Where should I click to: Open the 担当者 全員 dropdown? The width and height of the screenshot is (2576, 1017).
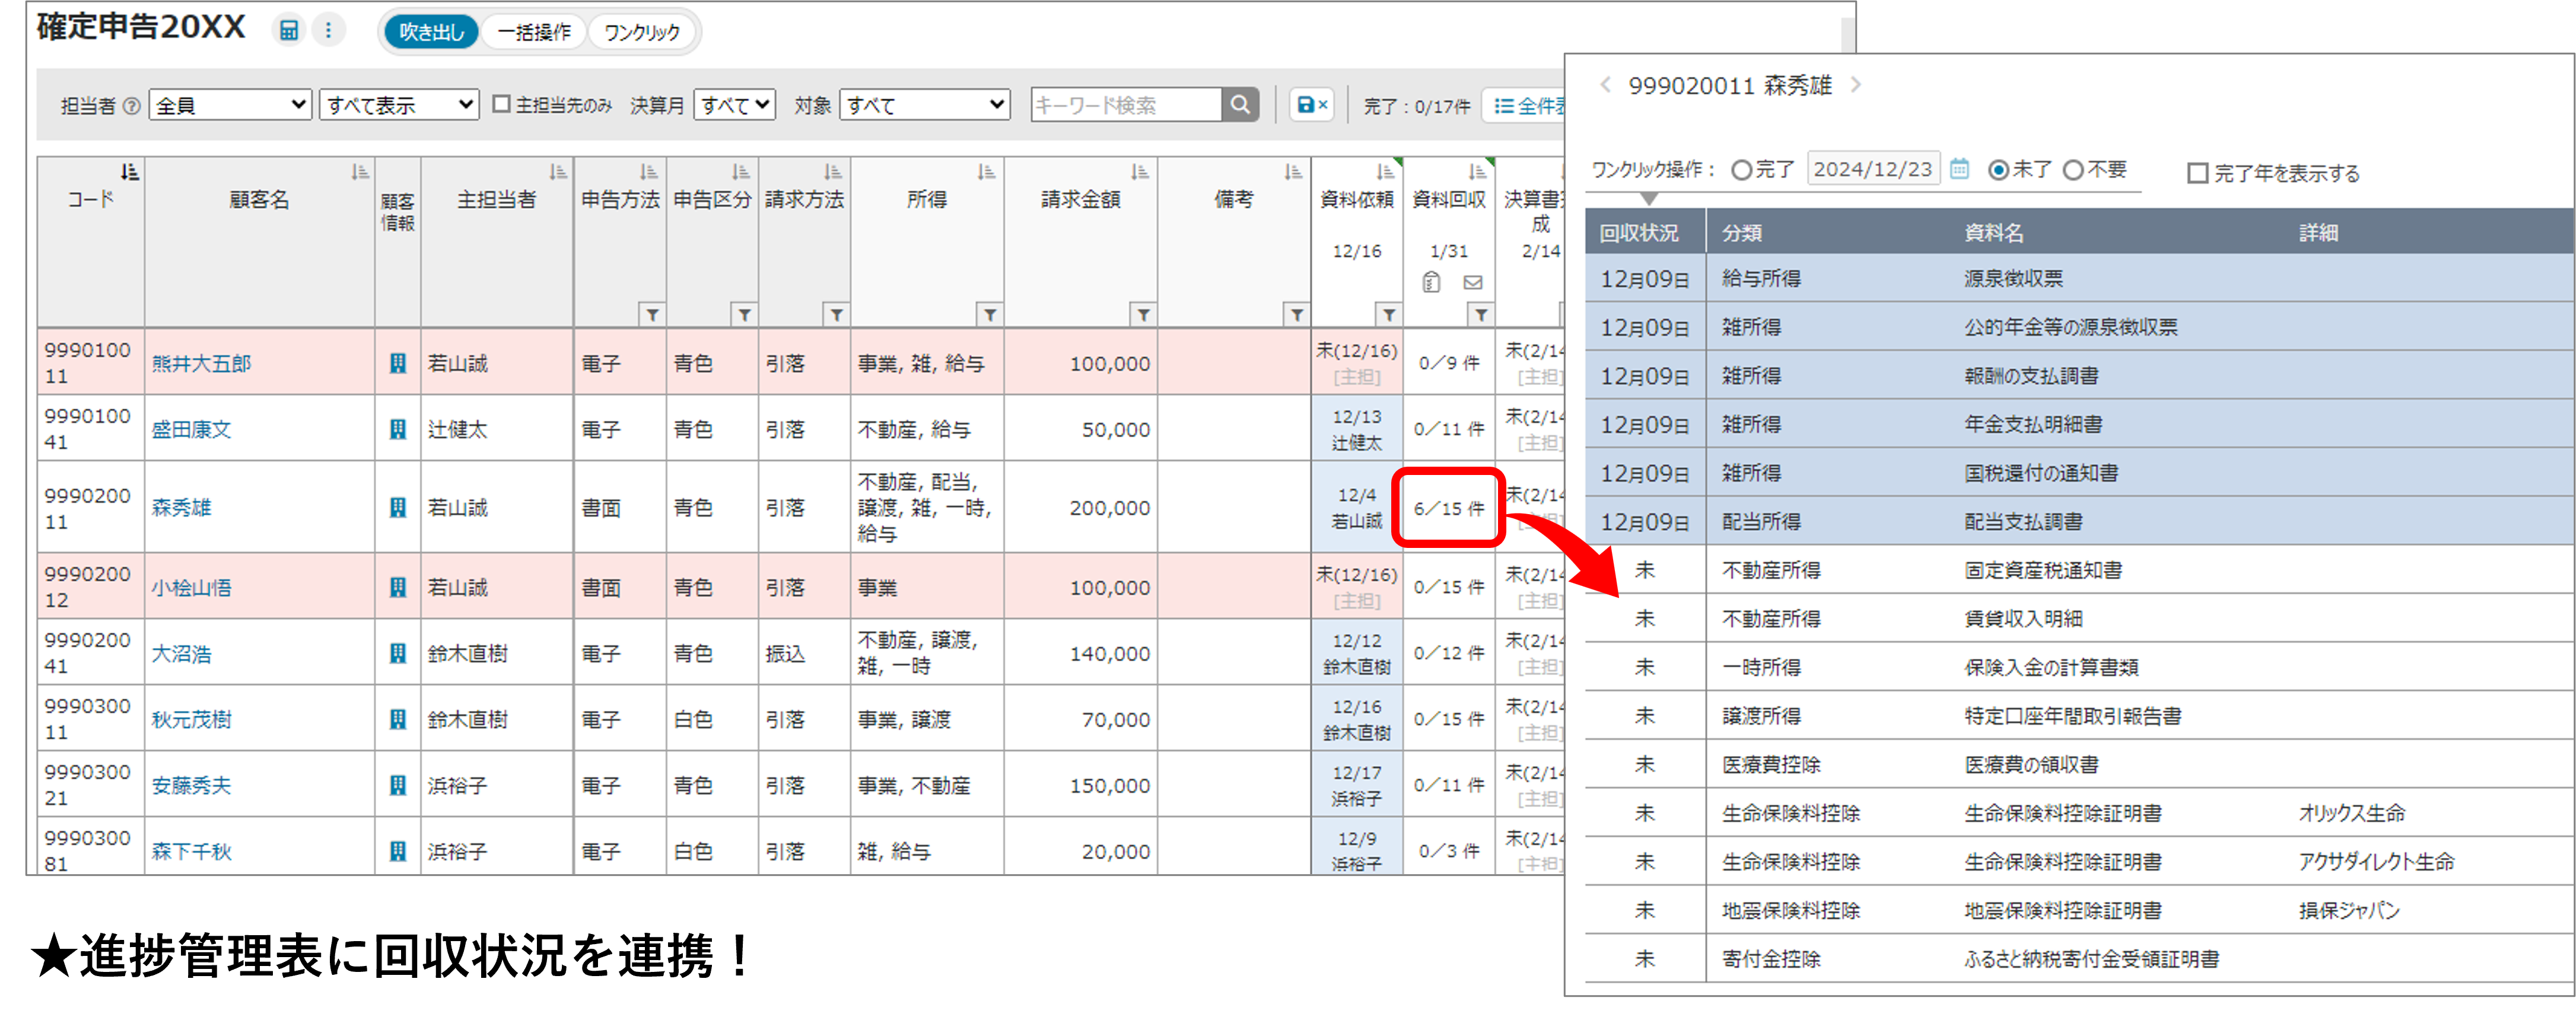tap(230, 105)
